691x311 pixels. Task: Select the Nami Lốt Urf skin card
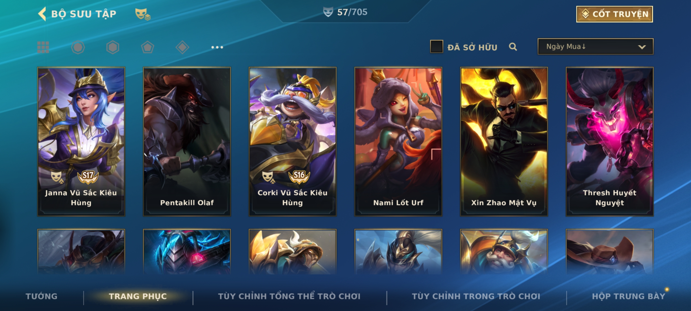click(398, 141)
